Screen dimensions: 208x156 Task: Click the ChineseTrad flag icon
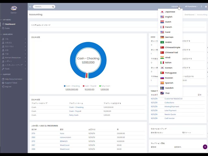coord(162,52)
